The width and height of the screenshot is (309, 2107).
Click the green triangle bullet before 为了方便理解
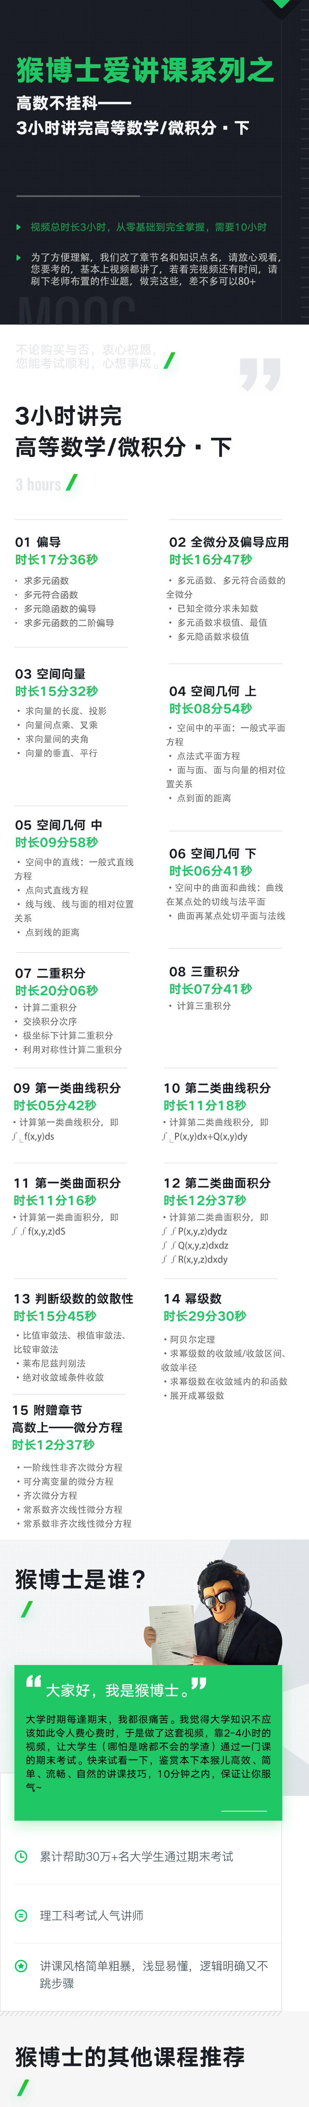click(19, 257)
